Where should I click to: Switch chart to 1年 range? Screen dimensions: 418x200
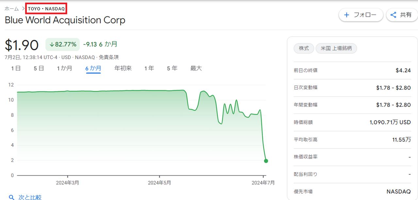[x=149, y=68]
